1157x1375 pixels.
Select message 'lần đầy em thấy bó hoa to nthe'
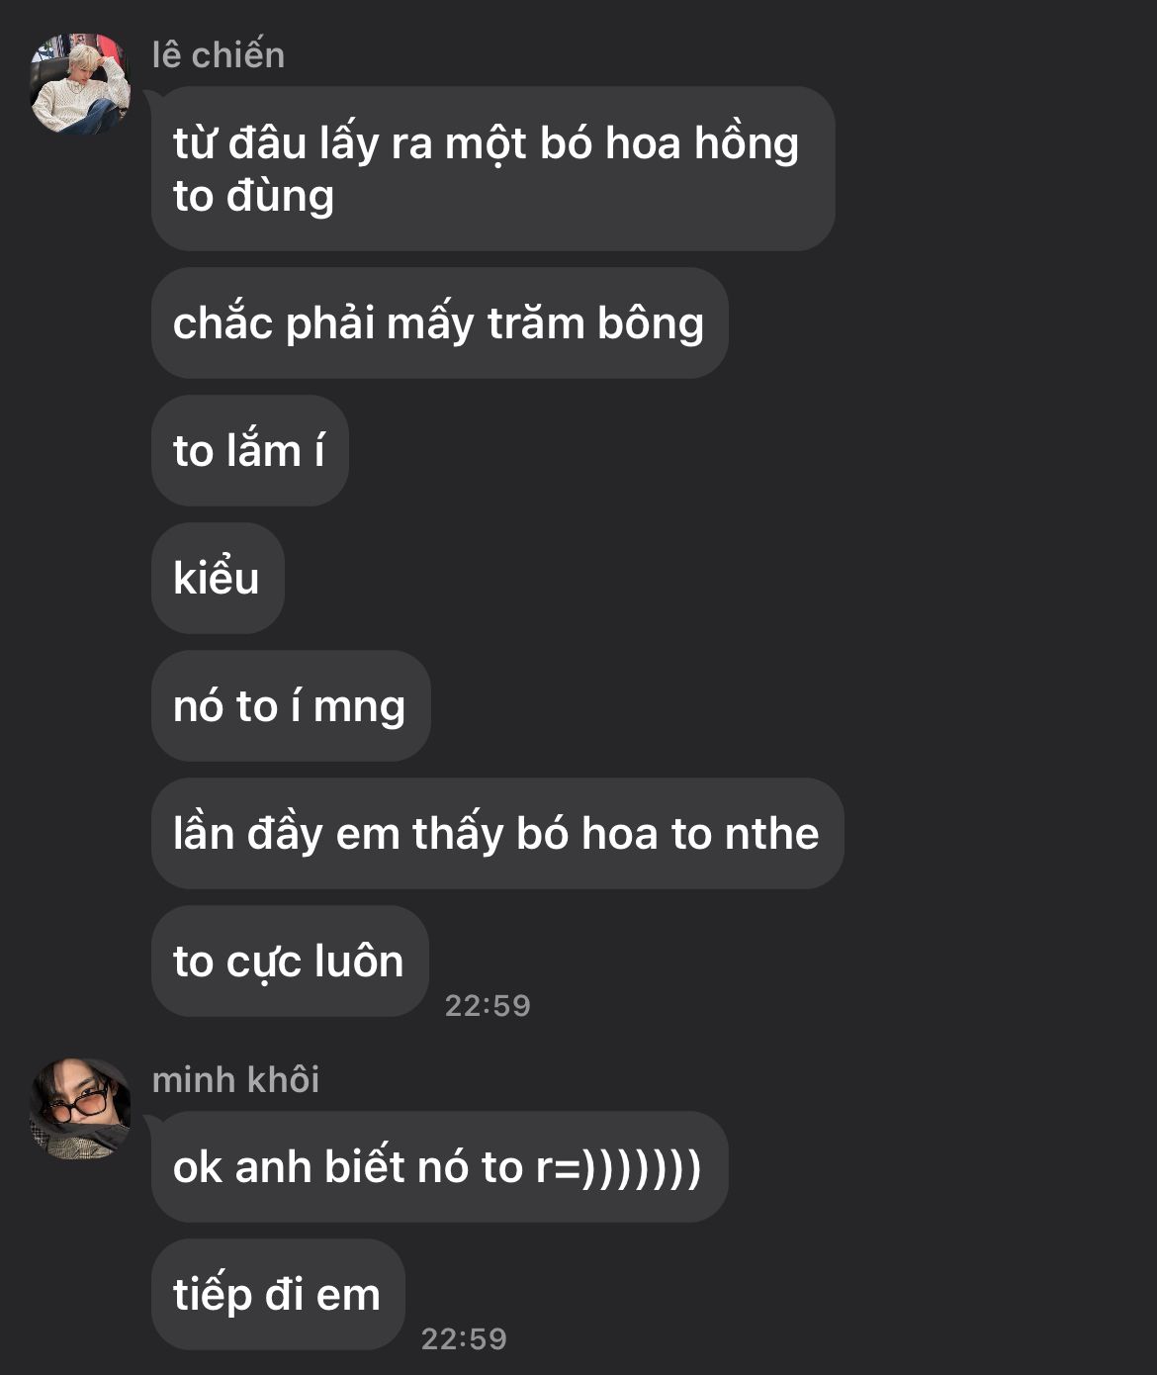pyautogui.click(x=496, y=834)
